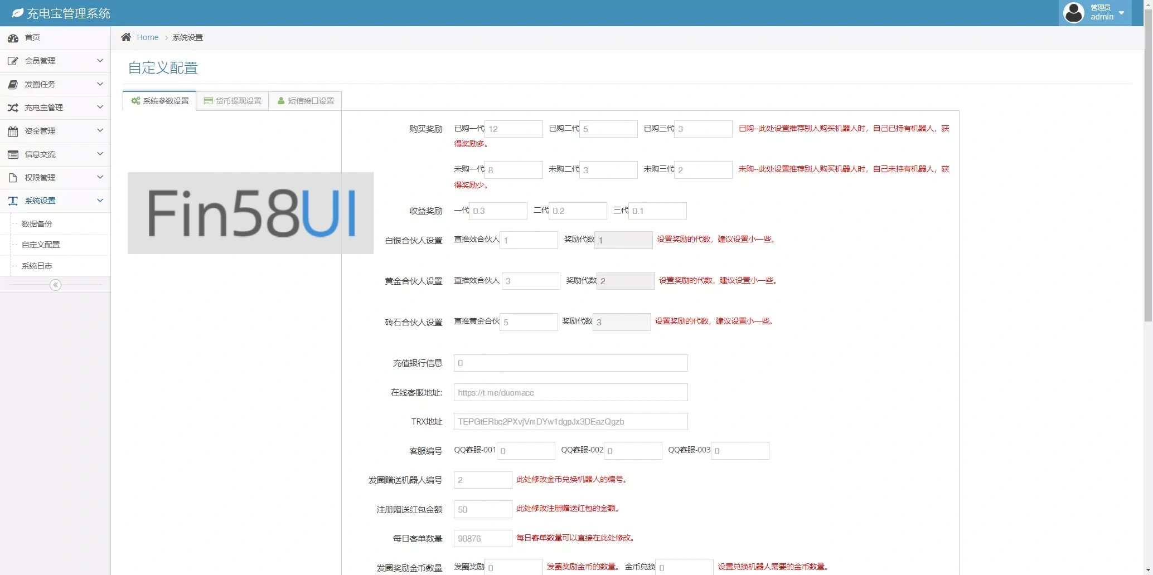Click the TRX地址 input field
1153x575 pixels.
point(570,422)
